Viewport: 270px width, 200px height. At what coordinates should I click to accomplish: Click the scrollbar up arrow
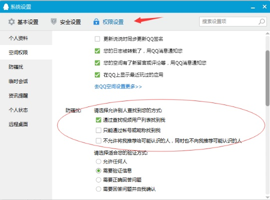(x=268, y=33)
